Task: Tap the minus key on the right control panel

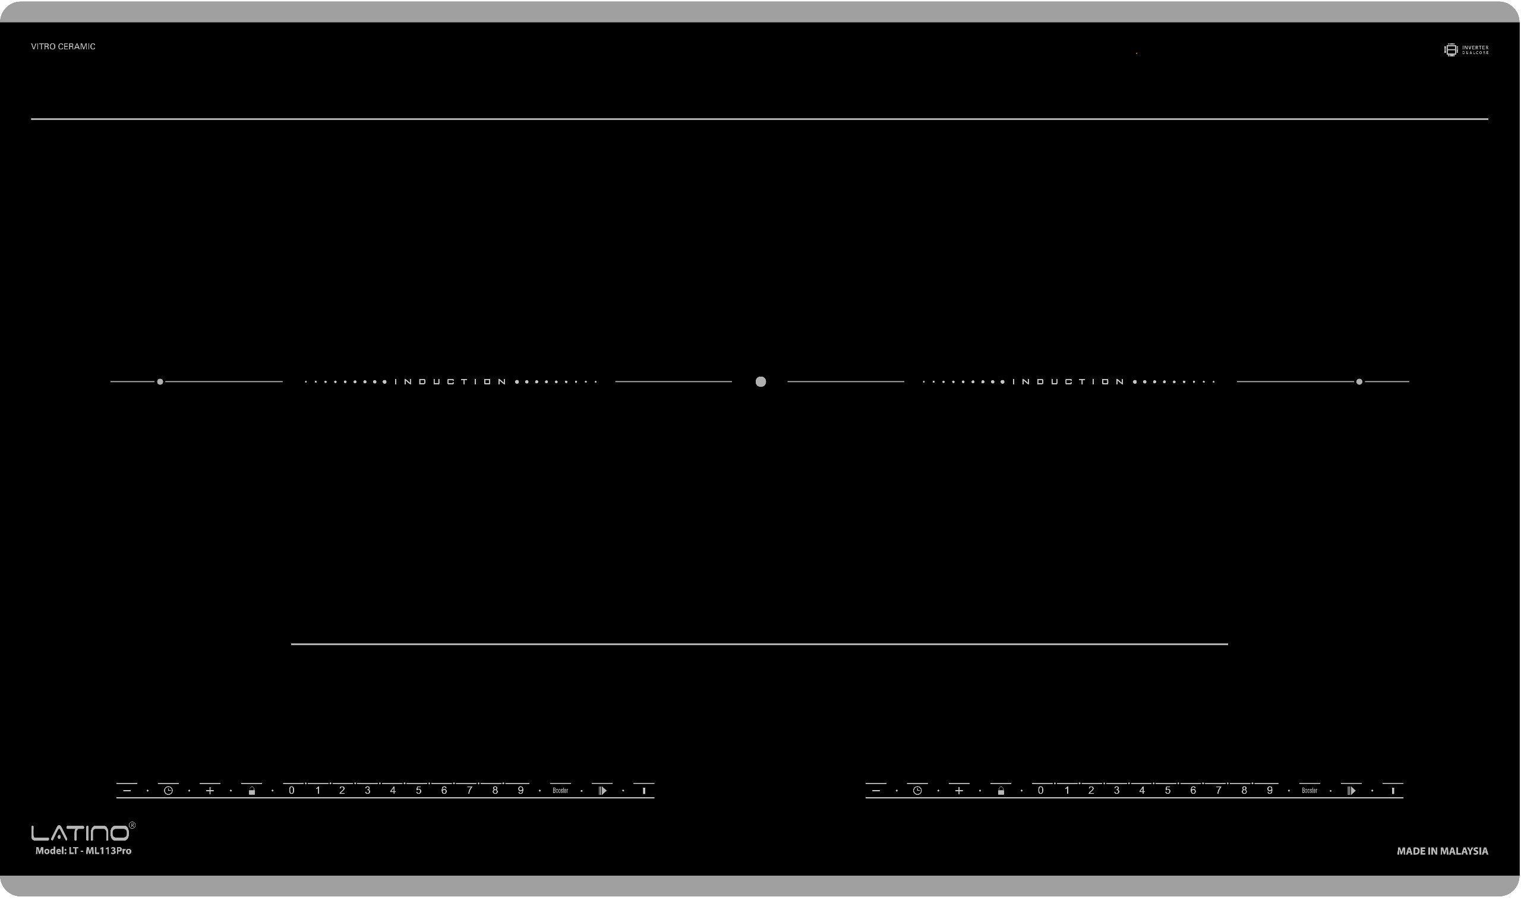Action: [x=876, y=791]
